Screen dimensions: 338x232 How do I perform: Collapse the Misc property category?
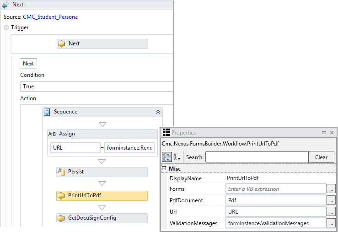pyautogui.click(x=164, y=169)
